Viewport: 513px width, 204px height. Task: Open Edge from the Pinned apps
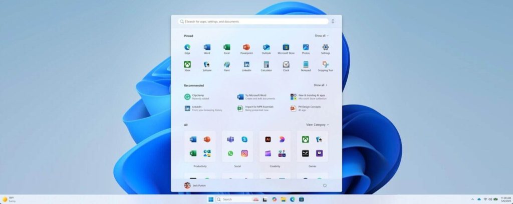(187, 48)
